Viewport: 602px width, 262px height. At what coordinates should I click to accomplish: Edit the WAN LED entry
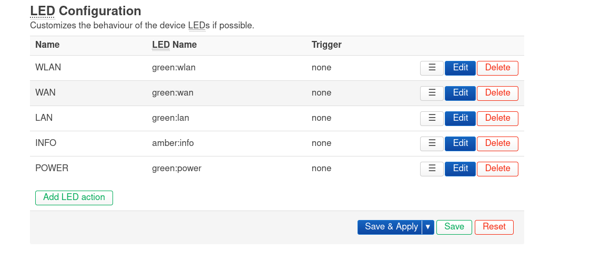(x=461, y=93)
